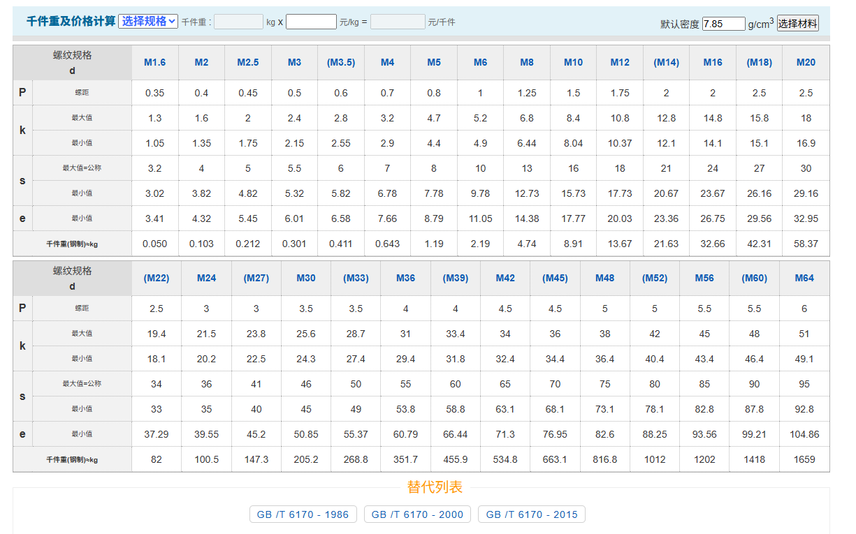Viewport: 856px width, 534px height.
Task: Click the M30 column header
Action: tap(306, 278)
